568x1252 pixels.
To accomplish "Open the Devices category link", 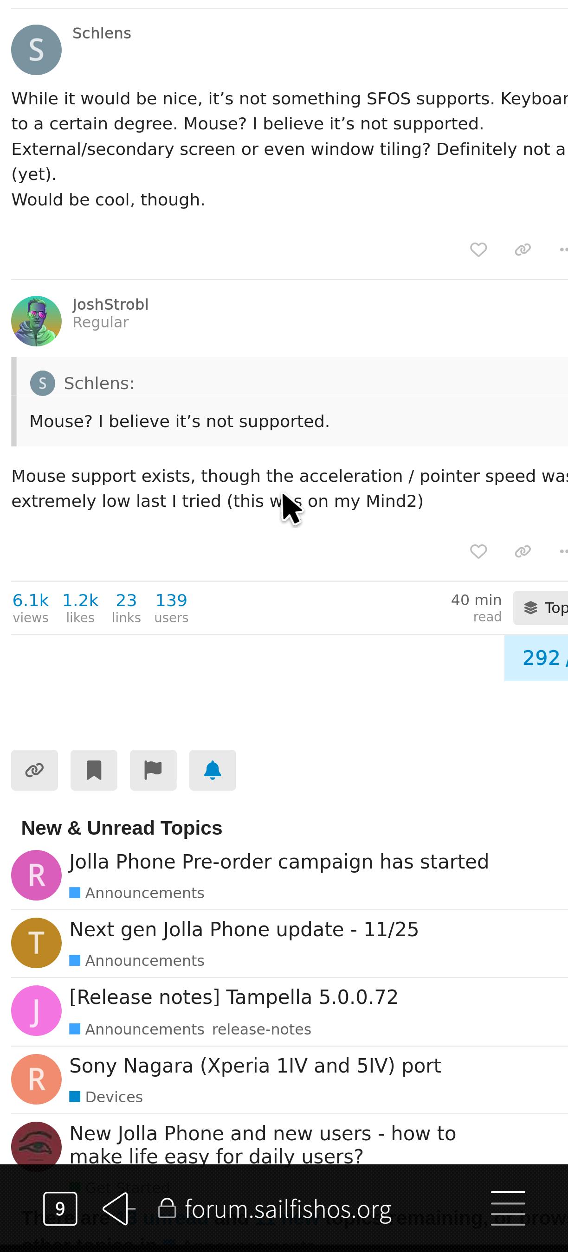I will click(113, 1097).
